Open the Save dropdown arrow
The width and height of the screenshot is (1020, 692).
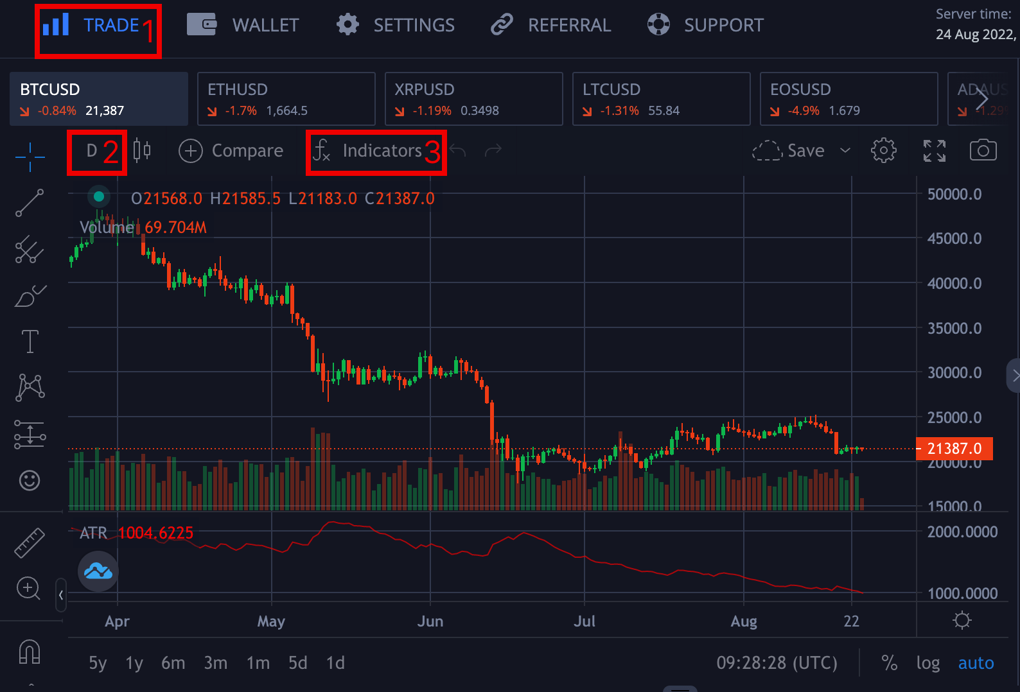click(845, 151)
